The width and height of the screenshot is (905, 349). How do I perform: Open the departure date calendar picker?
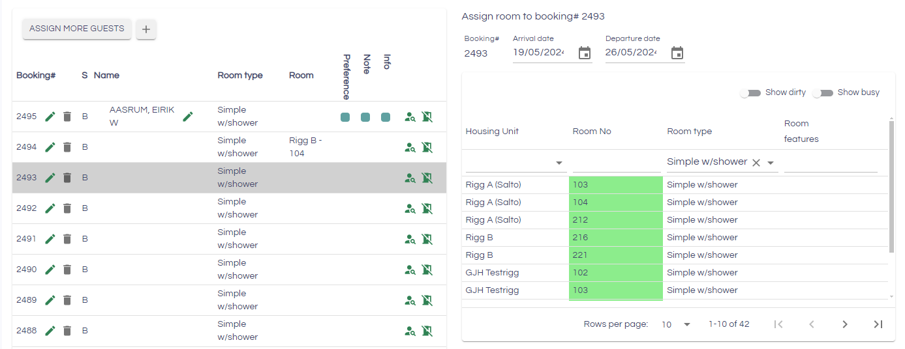(x=677, y=53)
